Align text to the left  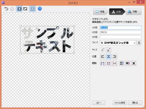pos(103,57)
